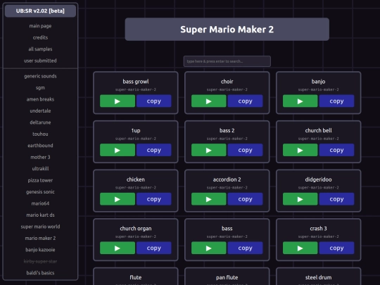Open the mario64 category
The image size is (380, 285).
point(40,203)
